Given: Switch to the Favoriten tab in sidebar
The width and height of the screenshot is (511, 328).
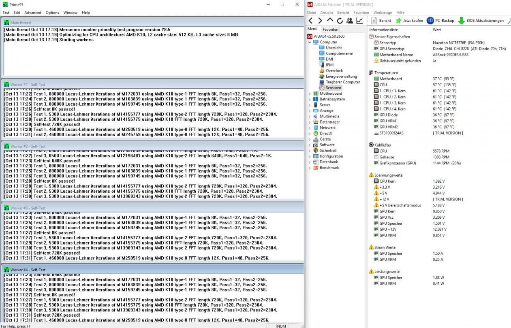Looking at the screenshot, I should 330,29.
